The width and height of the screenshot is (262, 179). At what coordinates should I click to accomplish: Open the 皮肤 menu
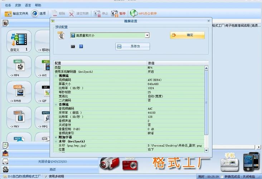[18, 5]
